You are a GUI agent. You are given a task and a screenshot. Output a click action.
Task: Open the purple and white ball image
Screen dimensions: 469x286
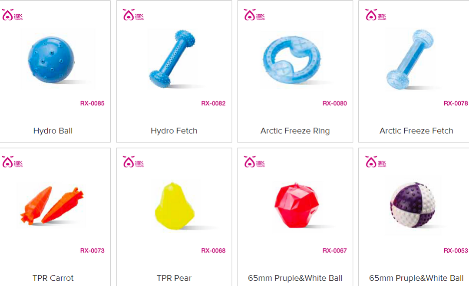coord(413,205)
